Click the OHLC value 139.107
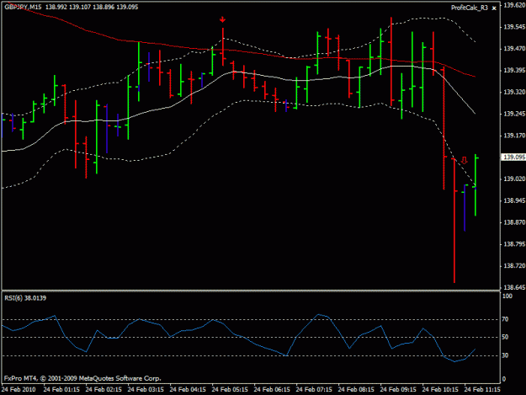This screenshot has width=526, height=395. click(x=80, y=7)
